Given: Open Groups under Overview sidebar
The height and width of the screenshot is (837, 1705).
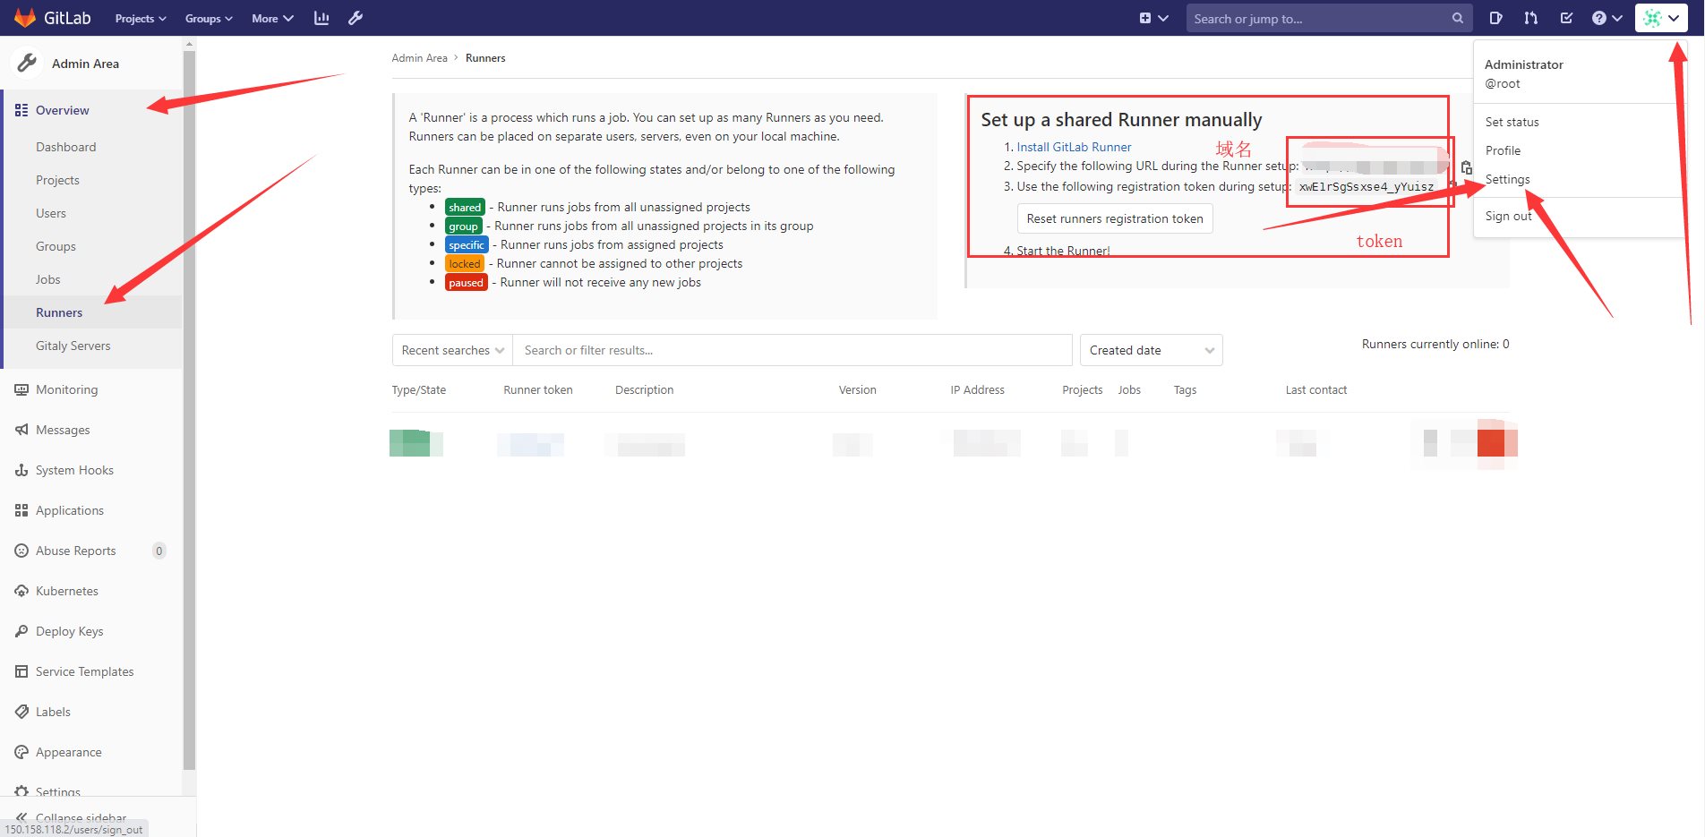Looking at the screenshot, I should click(x=56, y=246).
